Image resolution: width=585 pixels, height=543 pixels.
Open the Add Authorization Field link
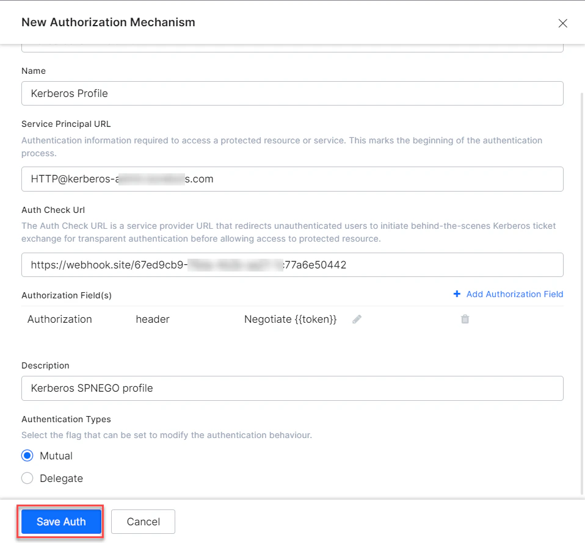coord(513,293)
